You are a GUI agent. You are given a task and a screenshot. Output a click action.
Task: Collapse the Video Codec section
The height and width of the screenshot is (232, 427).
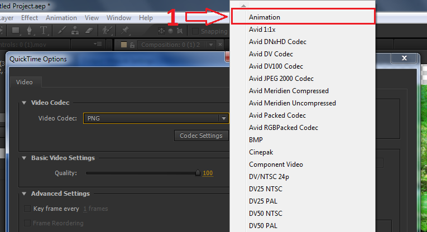pos(24,103)
